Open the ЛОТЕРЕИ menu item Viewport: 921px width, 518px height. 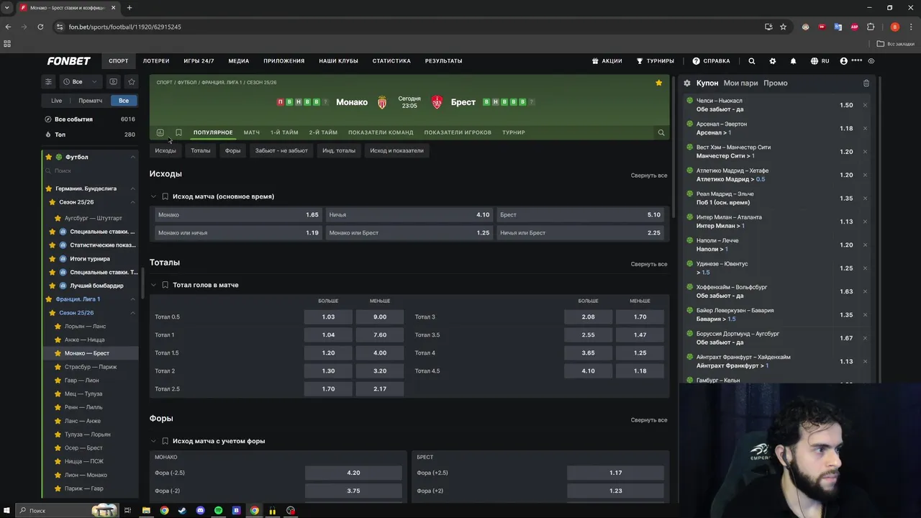point(156,61)
